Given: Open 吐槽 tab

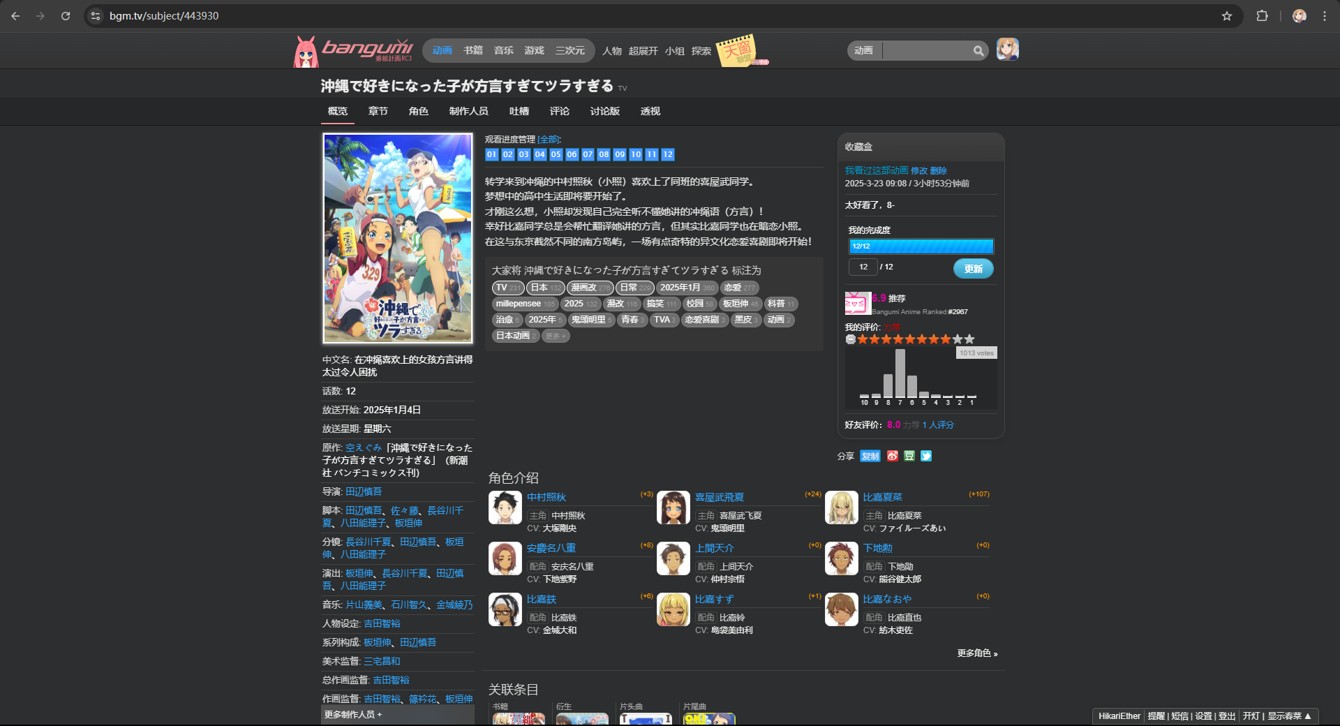Looking at the screenshot, I should point(519,111).
